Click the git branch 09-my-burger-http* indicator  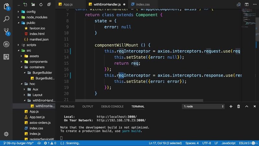[x=18, y=143]
